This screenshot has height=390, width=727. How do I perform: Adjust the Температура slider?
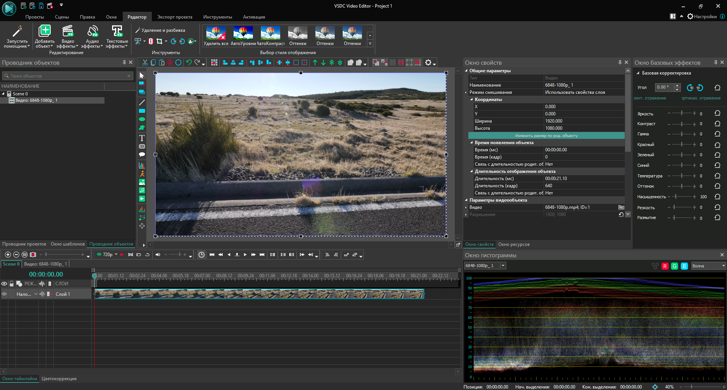(x=682, y=176)
